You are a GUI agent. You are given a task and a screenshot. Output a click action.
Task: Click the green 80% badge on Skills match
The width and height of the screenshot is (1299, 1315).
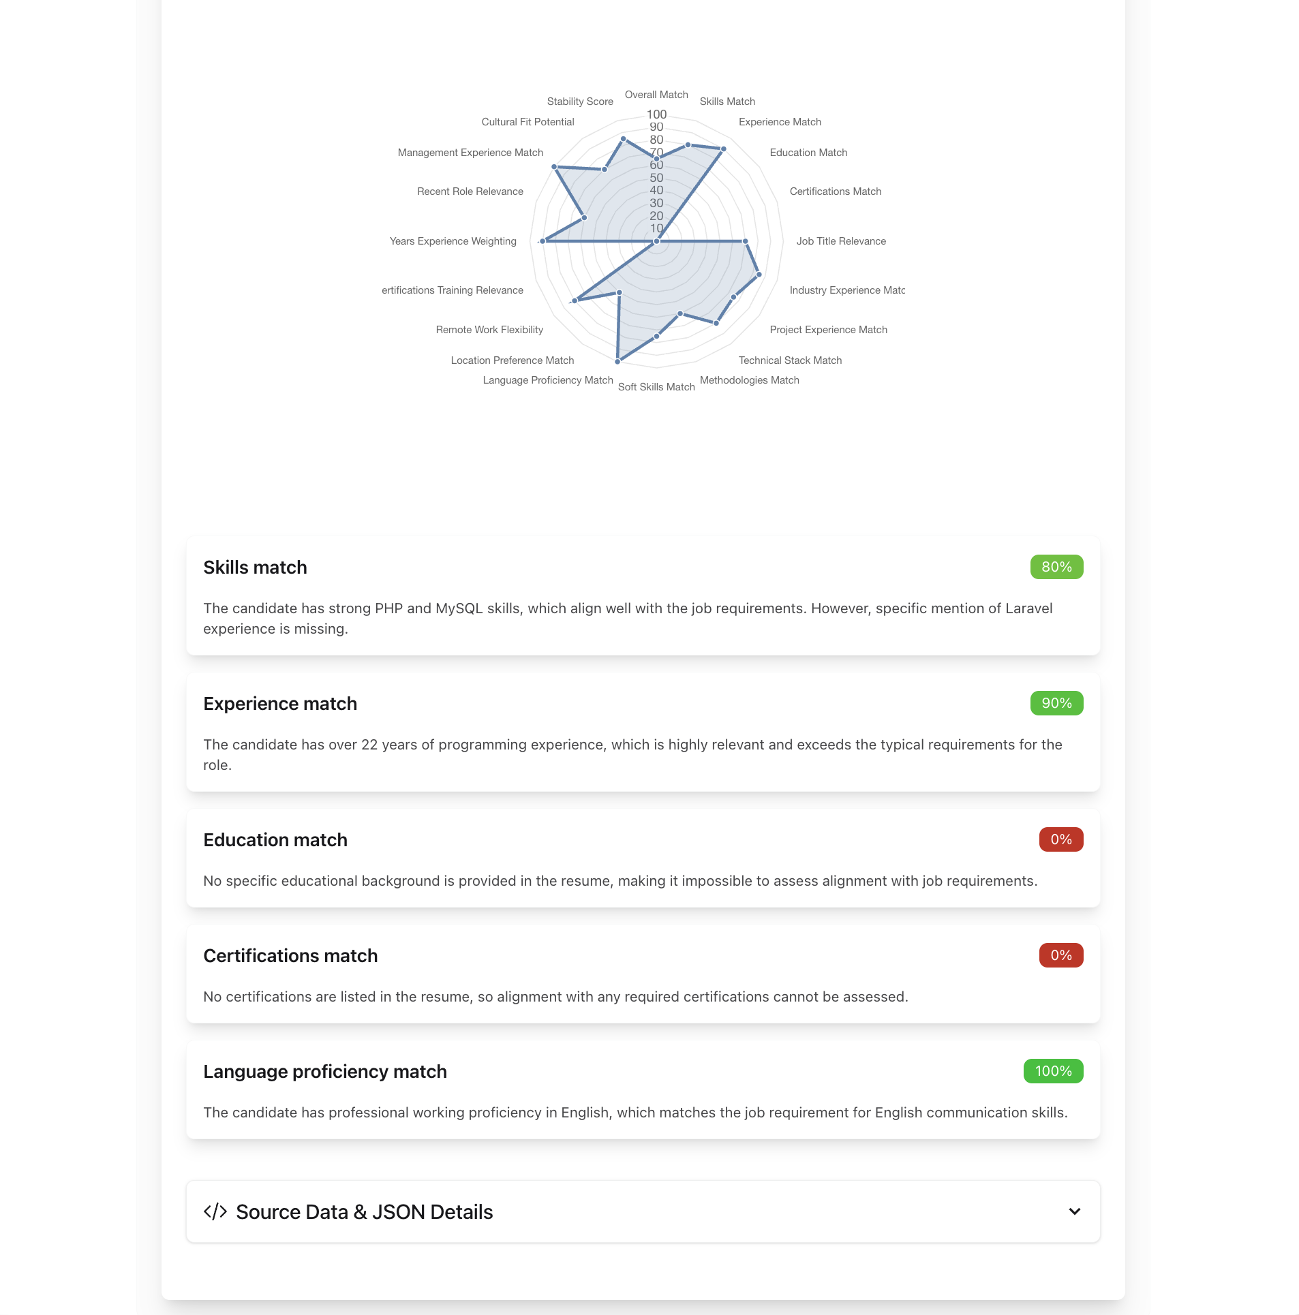(1056, 566)
